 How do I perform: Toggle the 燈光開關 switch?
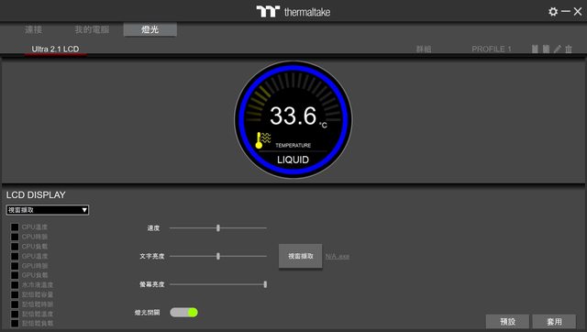pos(183,313)
